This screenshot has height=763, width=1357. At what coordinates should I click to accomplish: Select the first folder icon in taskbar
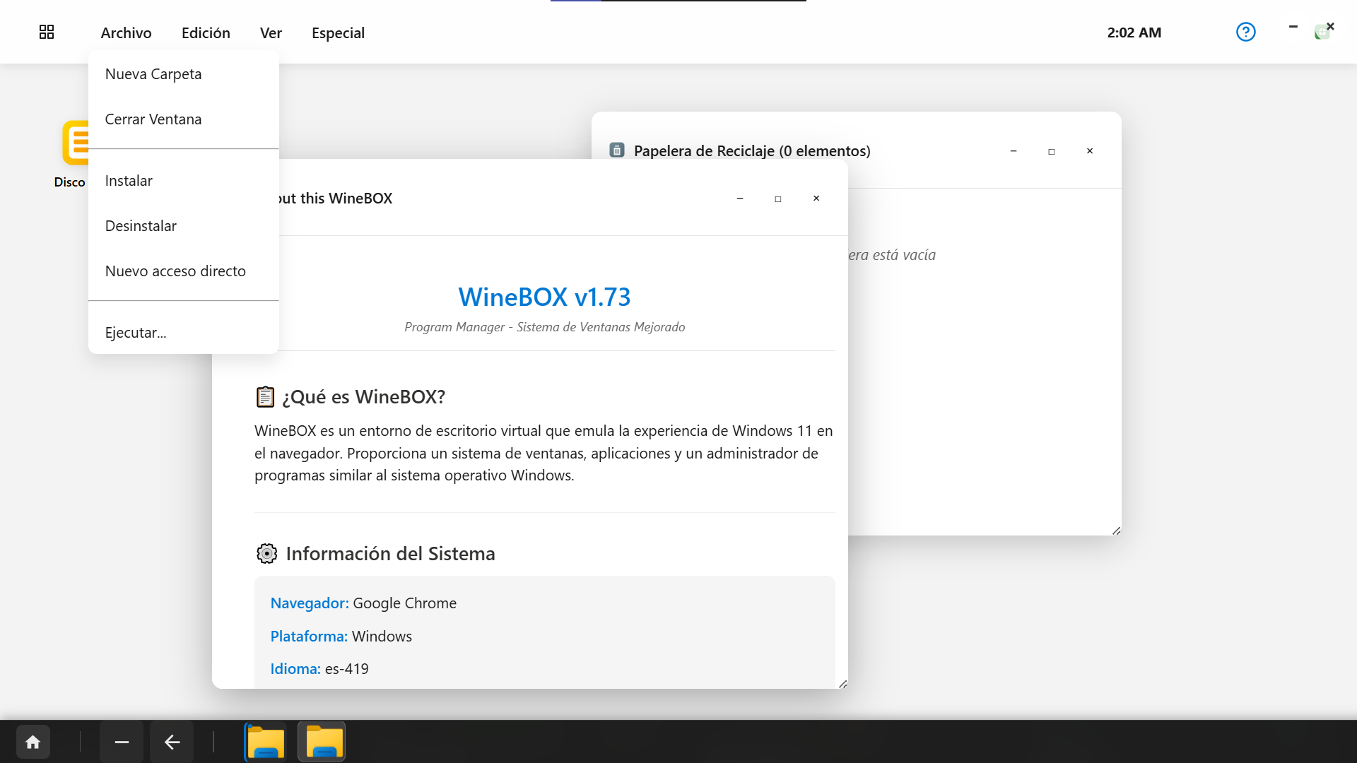(266, 742)
